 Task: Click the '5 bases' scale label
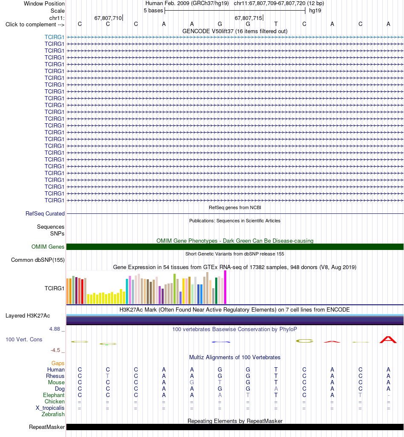click(153, 11)
